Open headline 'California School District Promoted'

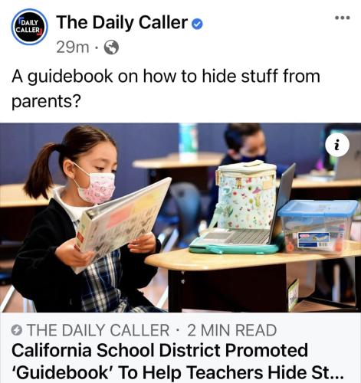[x=159, y=350]
